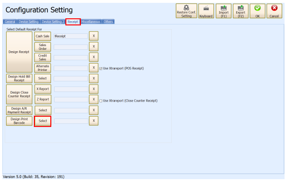Click Select beside Design A/R Payment Receipt
Screen dimensions: 286x182
[x=43, y=111]
